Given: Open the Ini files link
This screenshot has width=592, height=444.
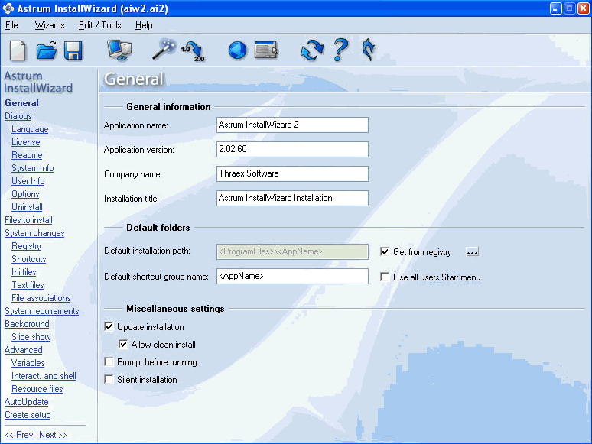Looking at the screenshot, I should click(x=24, y=272).
